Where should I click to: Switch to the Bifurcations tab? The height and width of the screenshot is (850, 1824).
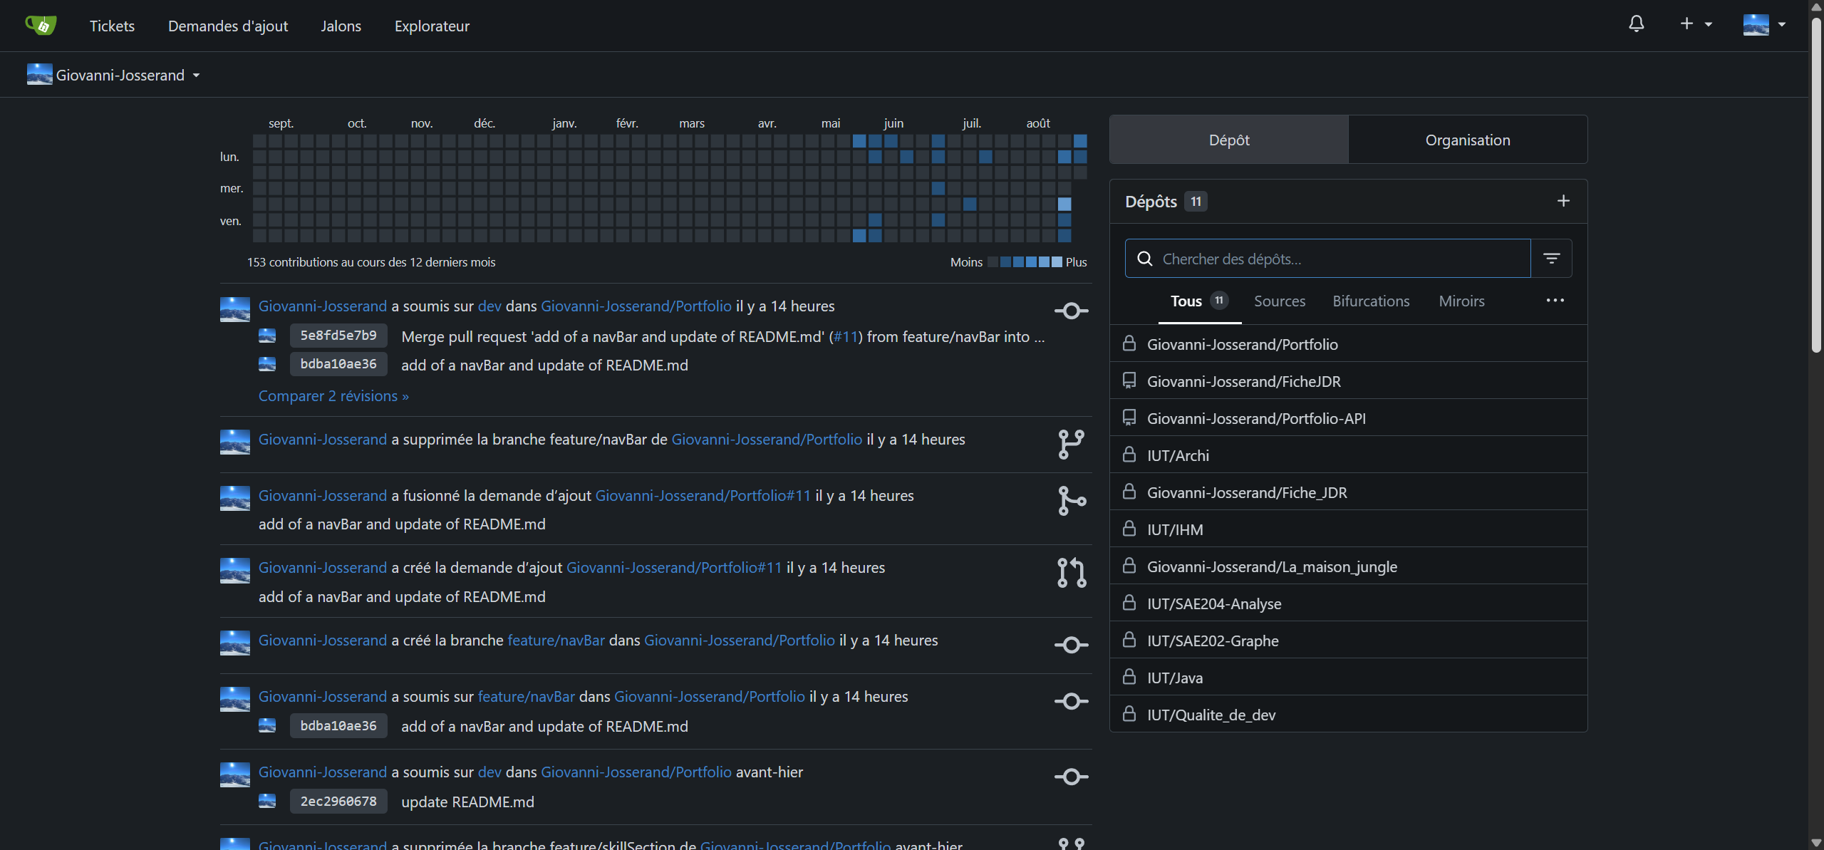click(x=1371, y=301)
